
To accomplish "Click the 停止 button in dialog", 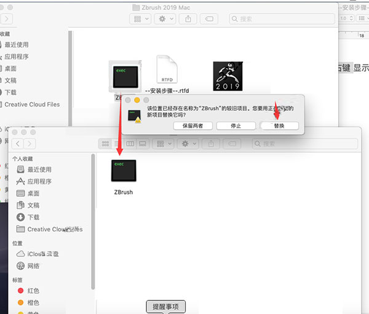I will [235, 126].
